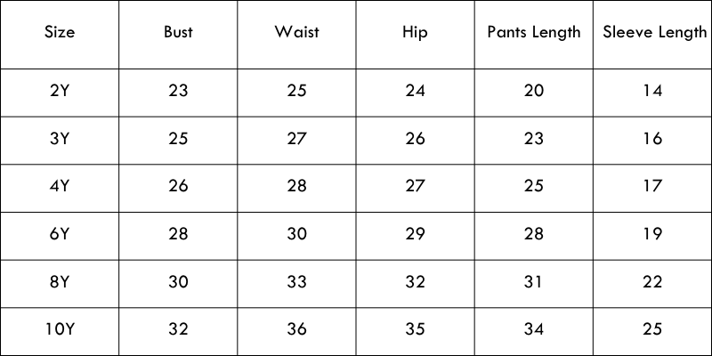Select the Sleeve Length column header
712x356 pixels.
coord(652,33)
